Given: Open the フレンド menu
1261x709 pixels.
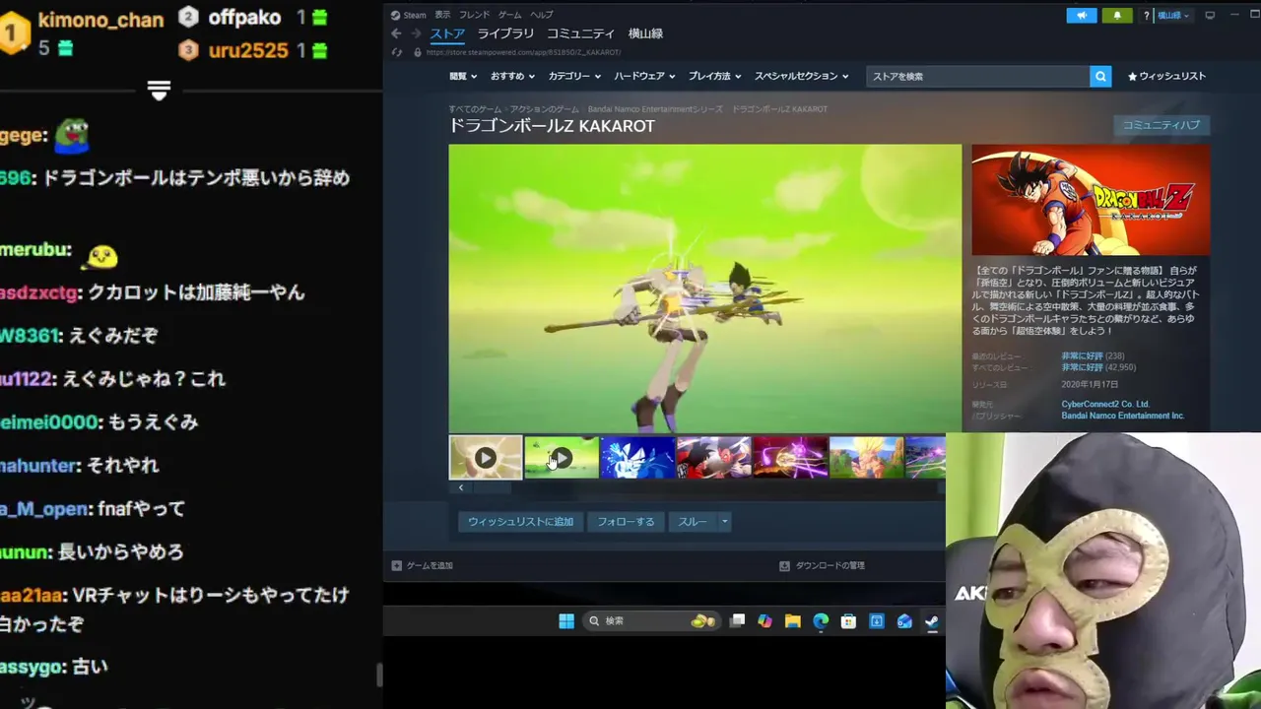Looking at the screenshot, I should (474, 15).
